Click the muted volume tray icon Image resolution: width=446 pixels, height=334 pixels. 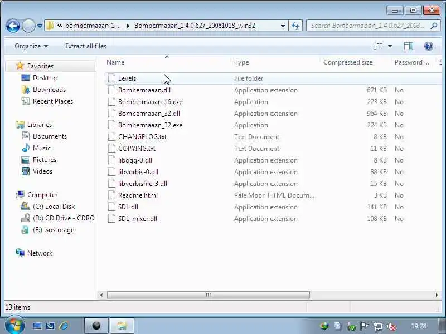(391, 326)
